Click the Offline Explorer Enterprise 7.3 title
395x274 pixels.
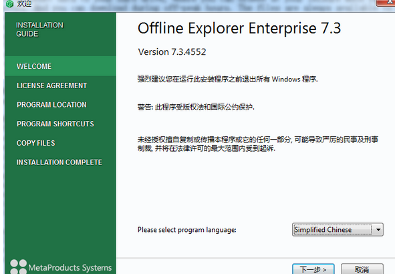pos(239,28)
